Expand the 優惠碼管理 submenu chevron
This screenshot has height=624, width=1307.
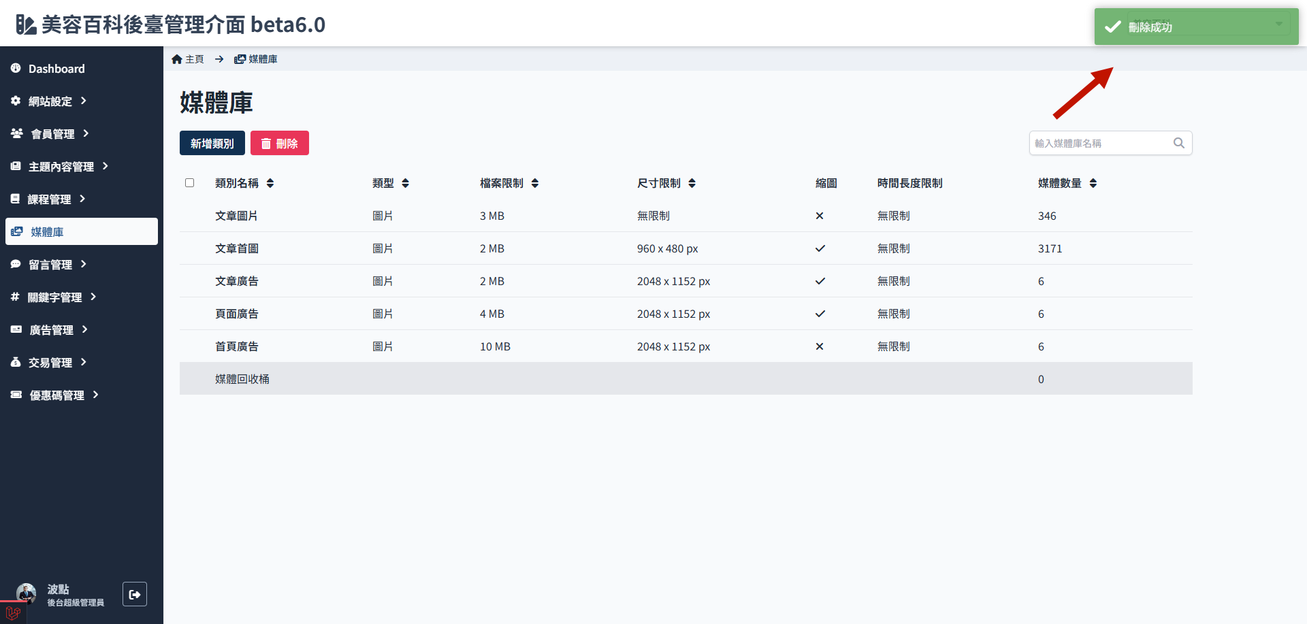pos(96,395)
